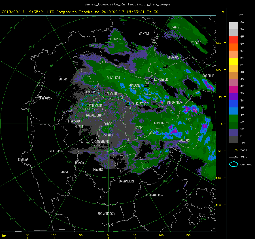The width and height of the screenshot is (255, 239).
Task: Click the KARWAR city label
Action: (x=23, y=160)
